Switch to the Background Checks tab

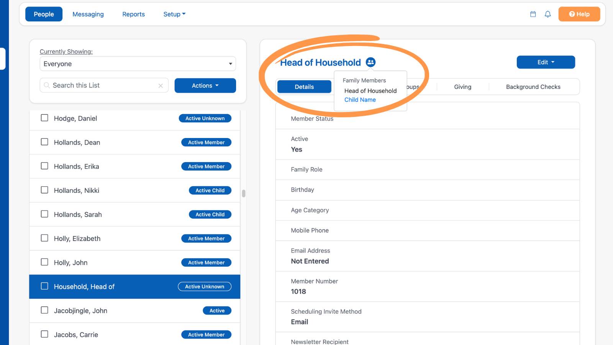click(x=533, y=87)
